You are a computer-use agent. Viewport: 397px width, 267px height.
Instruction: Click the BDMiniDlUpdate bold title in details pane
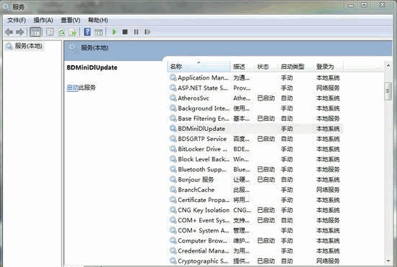coord(92,67)
